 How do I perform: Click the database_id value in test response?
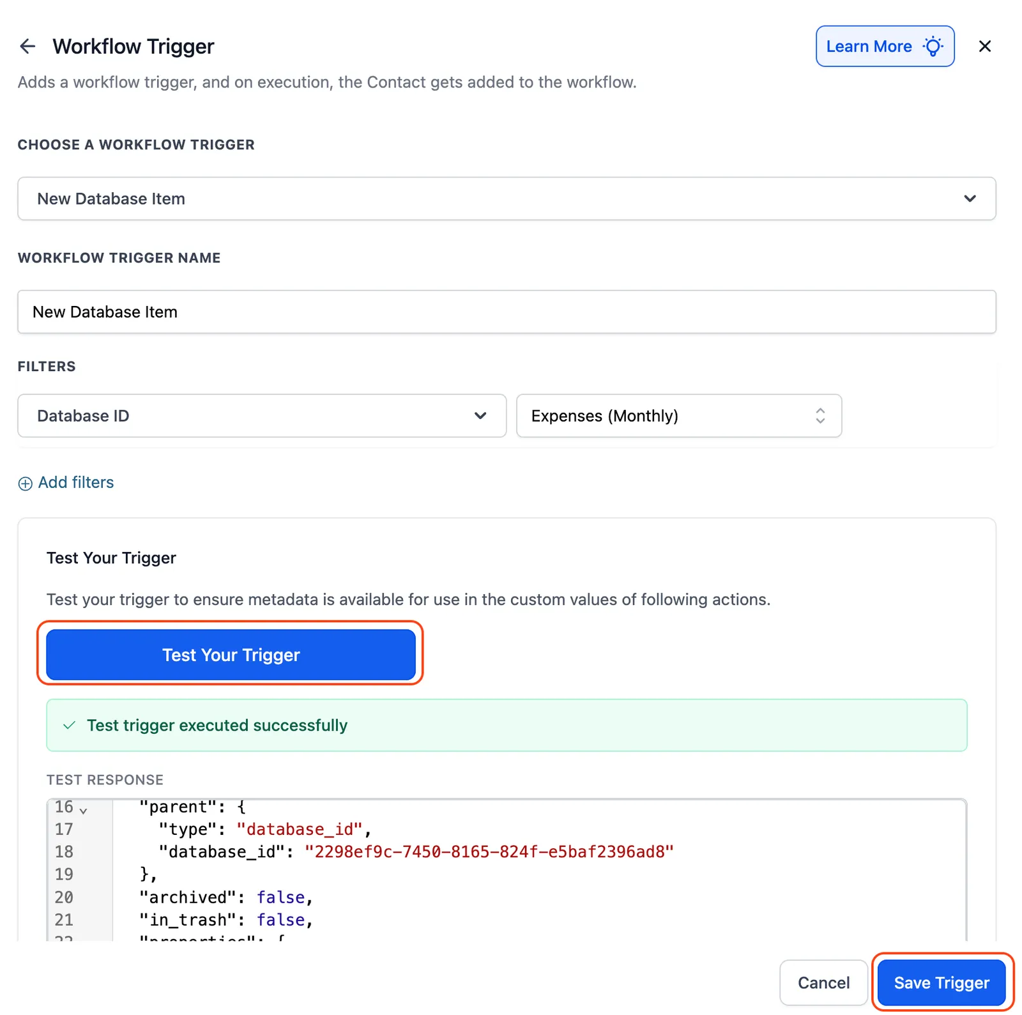[x=489, y=851]
